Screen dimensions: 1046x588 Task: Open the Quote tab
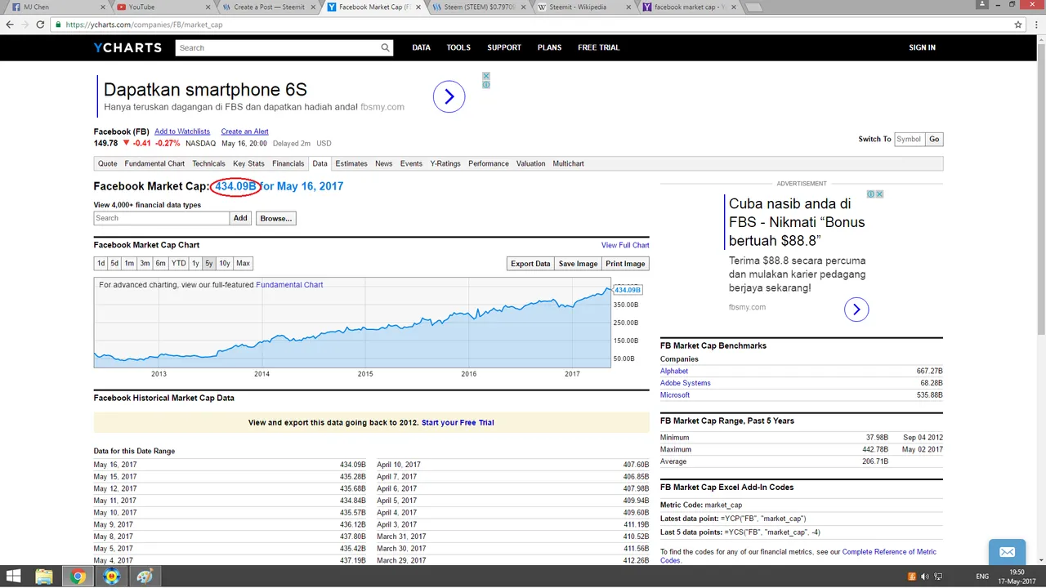tap(108, 163)
